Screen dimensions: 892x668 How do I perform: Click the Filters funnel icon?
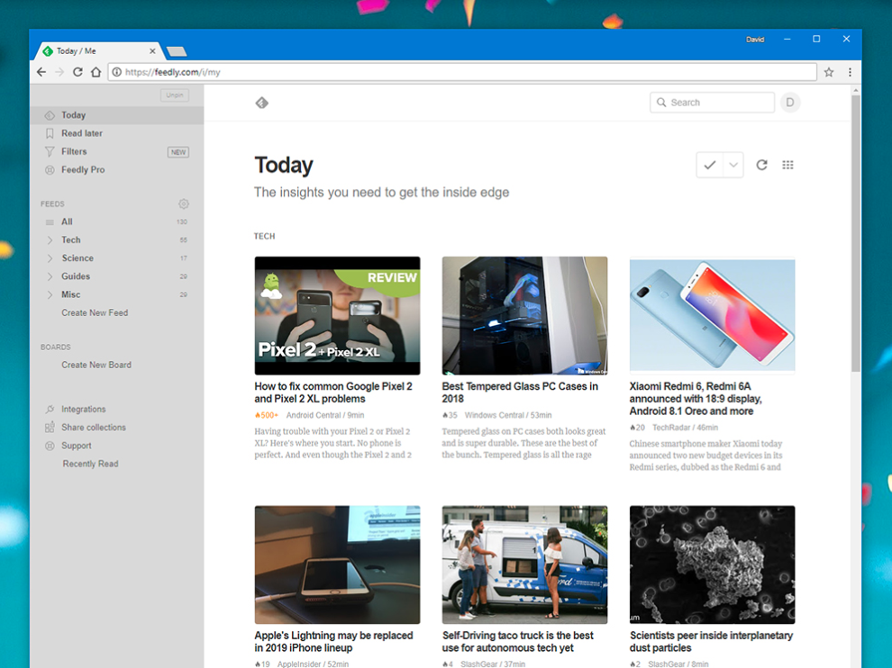(x=50, y=151)
